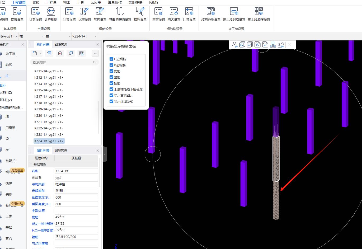
Task: Toggle the 上层柱插筋下插长度 checkbox
Action: 111,89
